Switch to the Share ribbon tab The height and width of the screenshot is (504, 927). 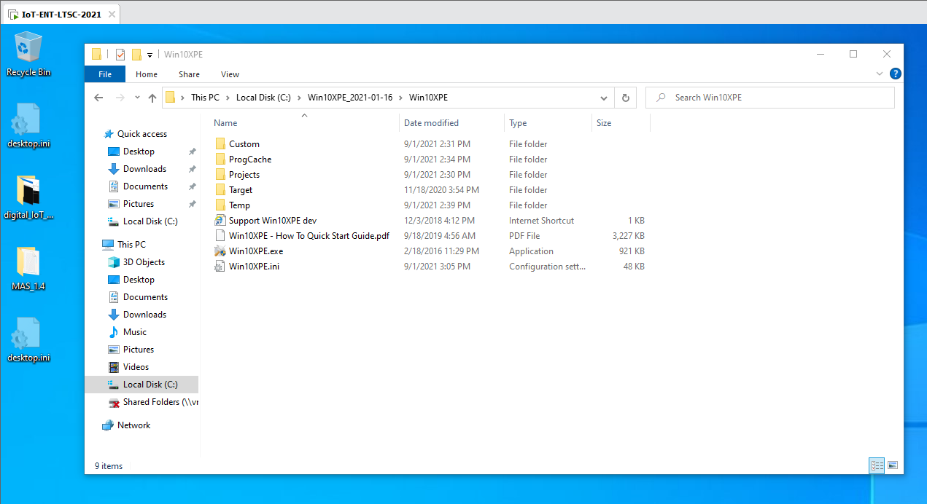click(189, 74)
